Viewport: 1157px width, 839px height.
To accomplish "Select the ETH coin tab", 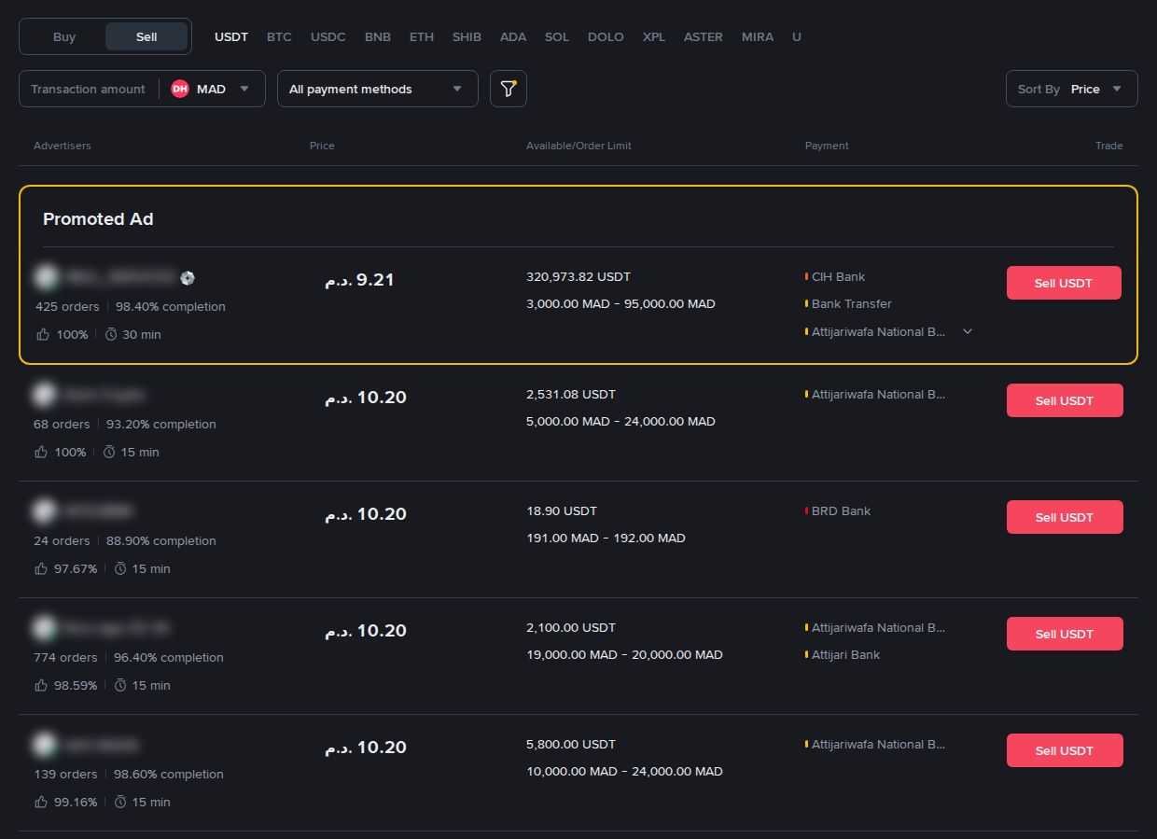I will click(422, 37).
